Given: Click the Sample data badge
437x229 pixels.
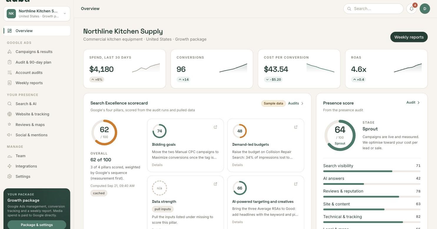Looking at the screenshot, I should point(273,103).
